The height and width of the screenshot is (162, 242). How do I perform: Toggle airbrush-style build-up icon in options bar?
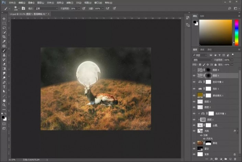click(107, 8)
